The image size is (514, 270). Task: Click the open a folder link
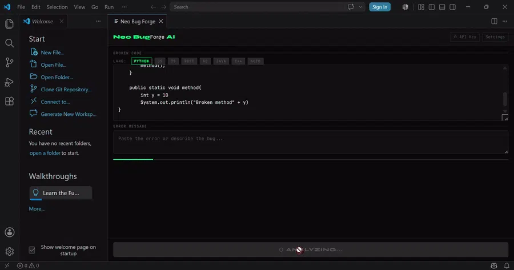click(45, 153)
